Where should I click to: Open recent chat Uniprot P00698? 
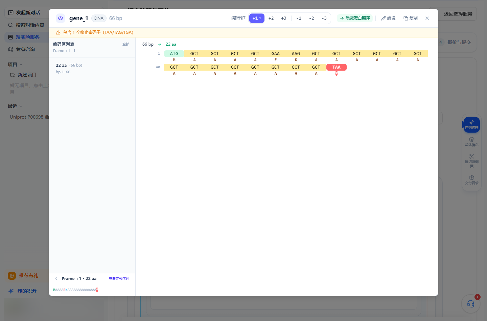(29, 117)
